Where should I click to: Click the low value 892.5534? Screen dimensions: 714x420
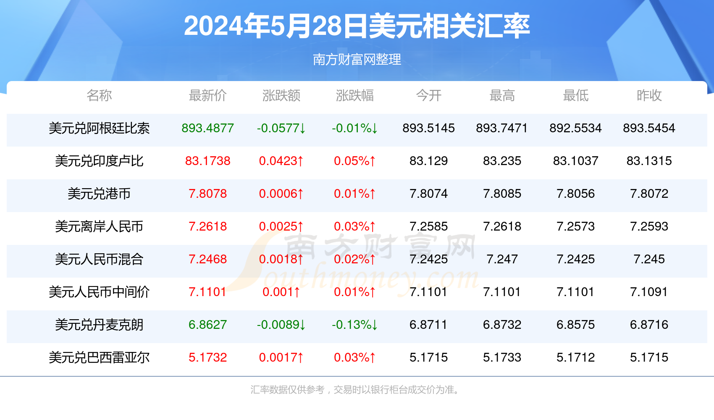(x=575, y=128)
